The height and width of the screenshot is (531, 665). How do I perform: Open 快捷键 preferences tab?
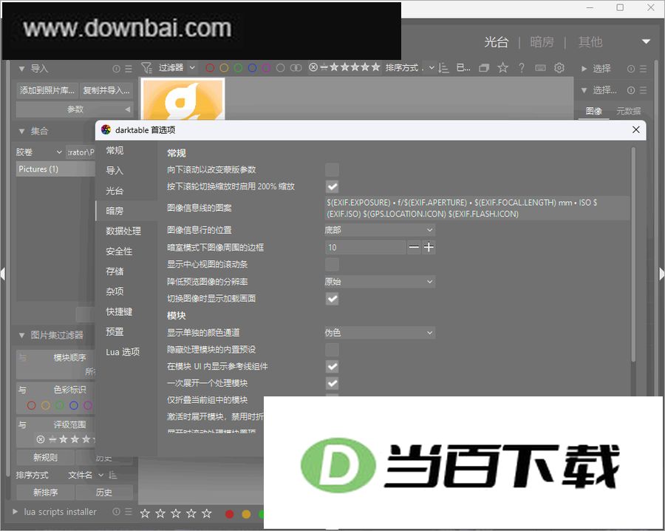119,311
